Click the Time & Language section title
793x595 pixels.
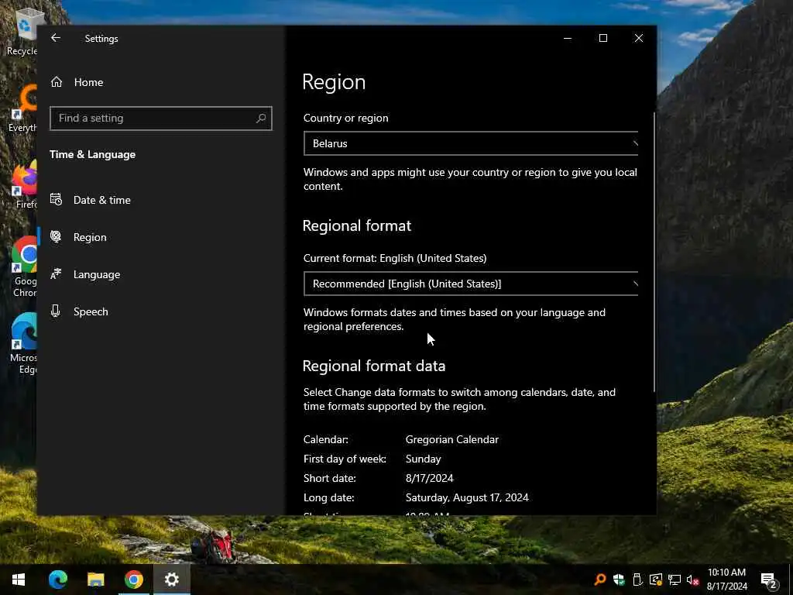(x=93, y=154)
